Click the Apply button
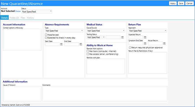Screen dimensions: 195x107 pyautogui.click(x=173, y=3)
